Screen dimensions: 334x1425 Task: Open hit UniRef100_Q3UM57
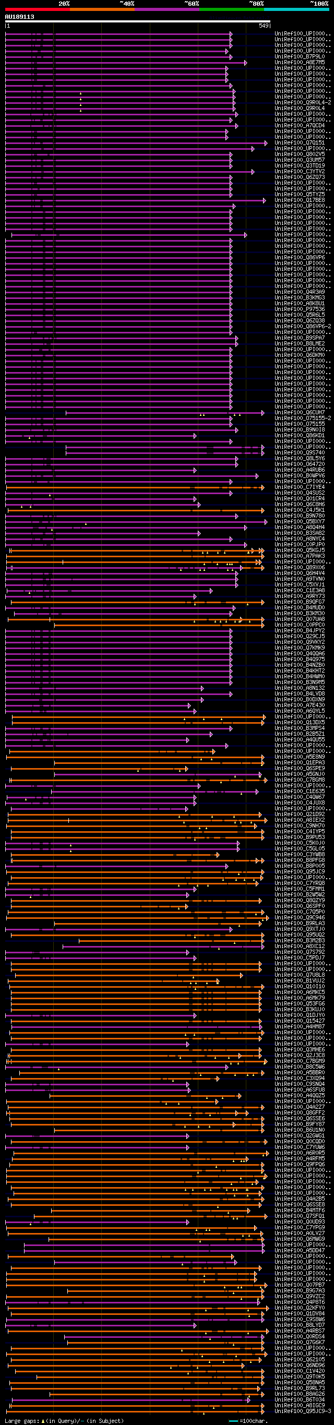pyautogui.click(x=300, y=160)
